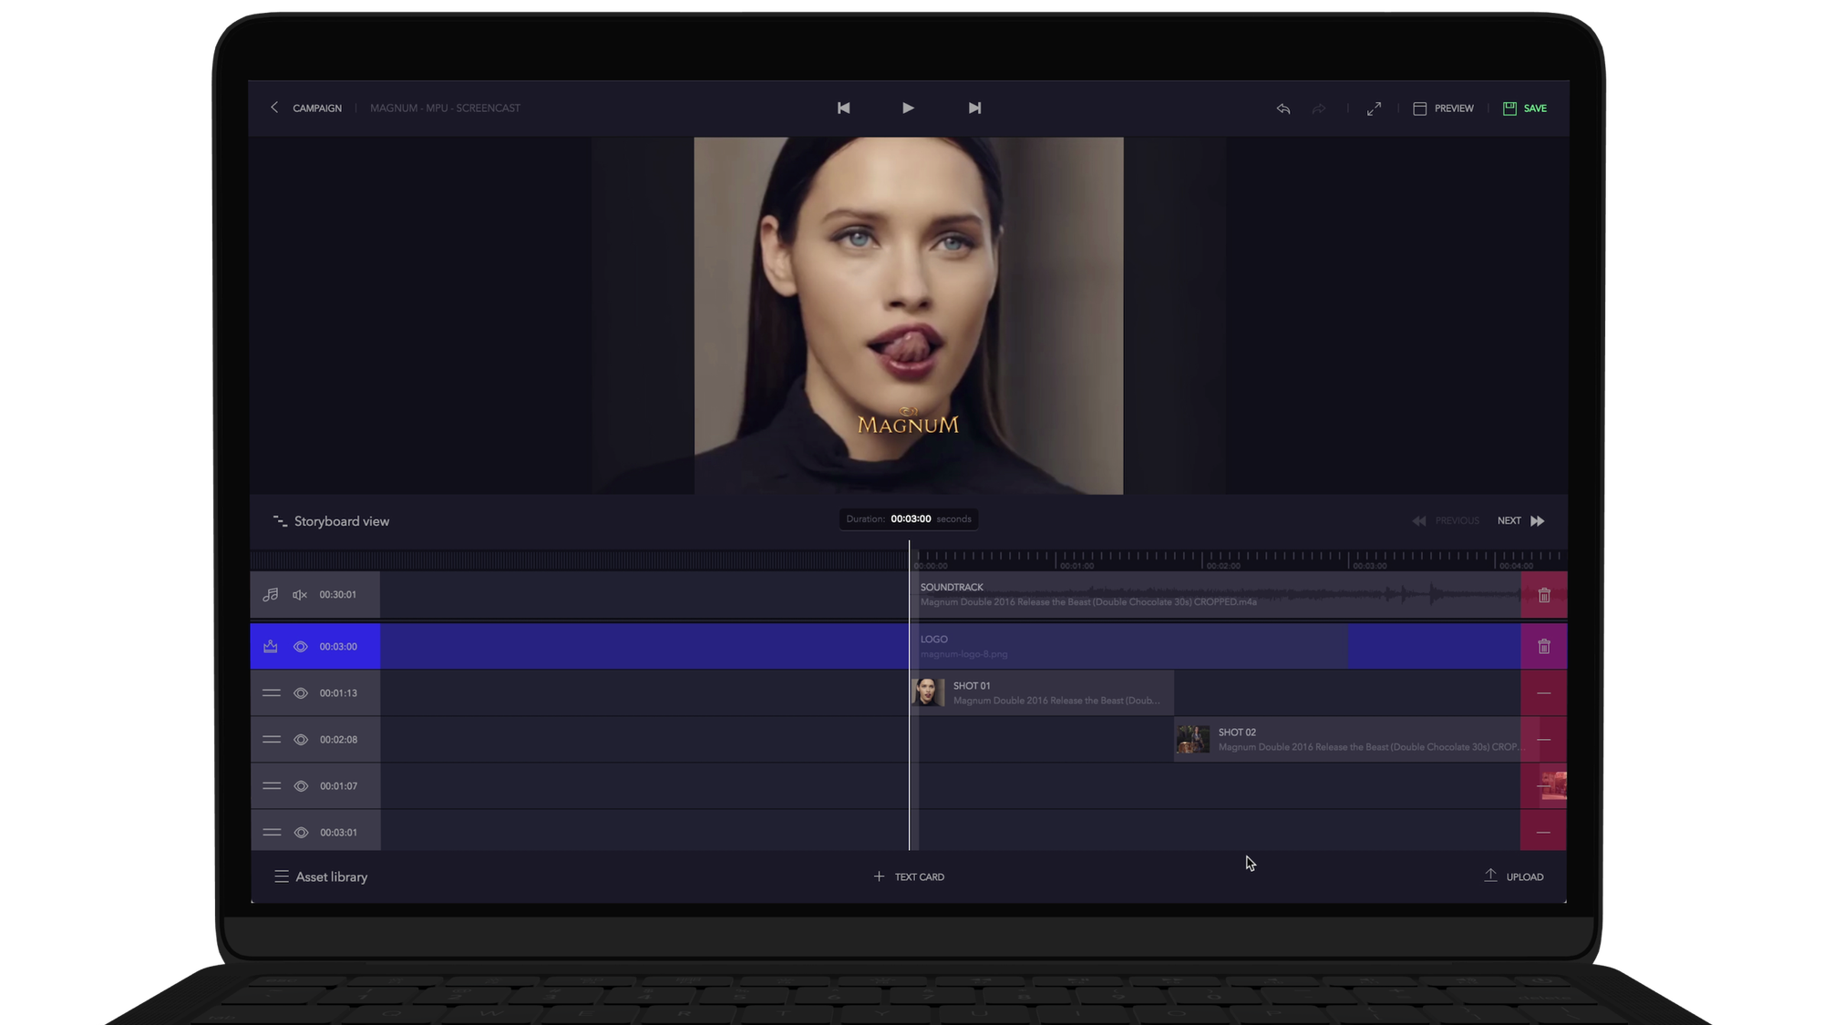Click the drag handle of the 00:02:08 track

click(272, 740)
